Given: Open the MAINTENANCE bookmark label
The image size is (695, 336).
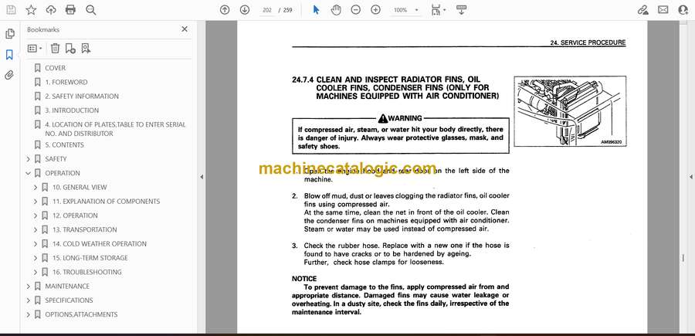Looking at the screenshot, I should [67, 287].
